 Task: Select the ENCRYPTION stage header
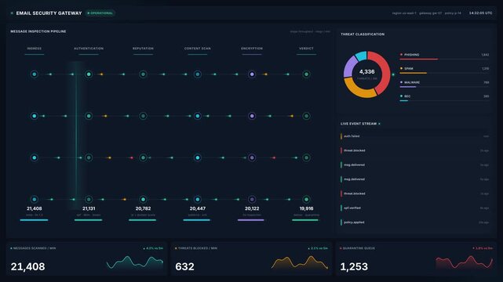point(252,49)
